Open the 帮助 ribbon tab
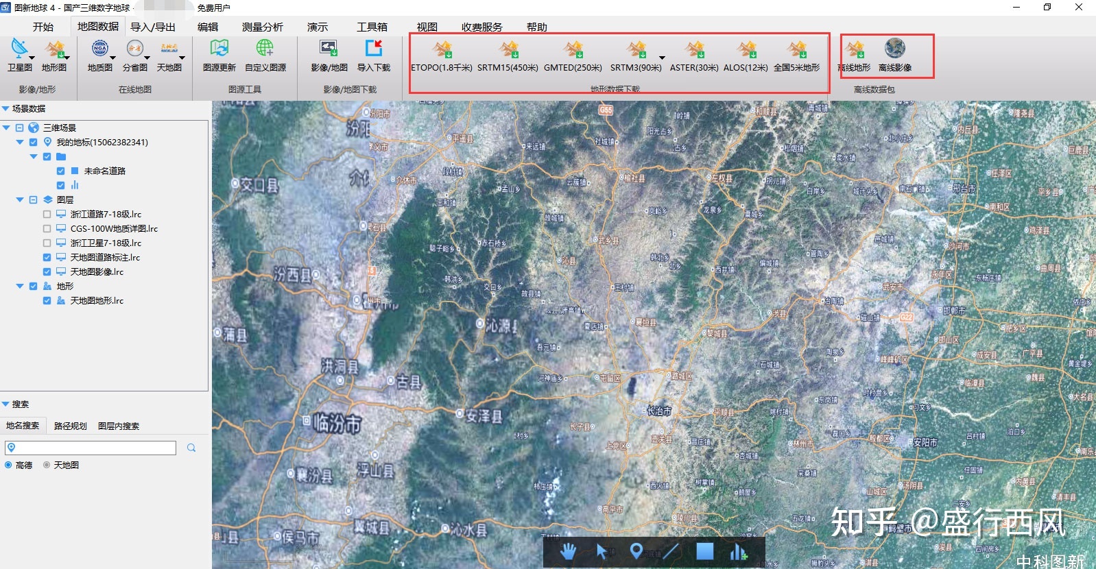The width and height of the screenshot is (1096, 569). pos(537,27)
